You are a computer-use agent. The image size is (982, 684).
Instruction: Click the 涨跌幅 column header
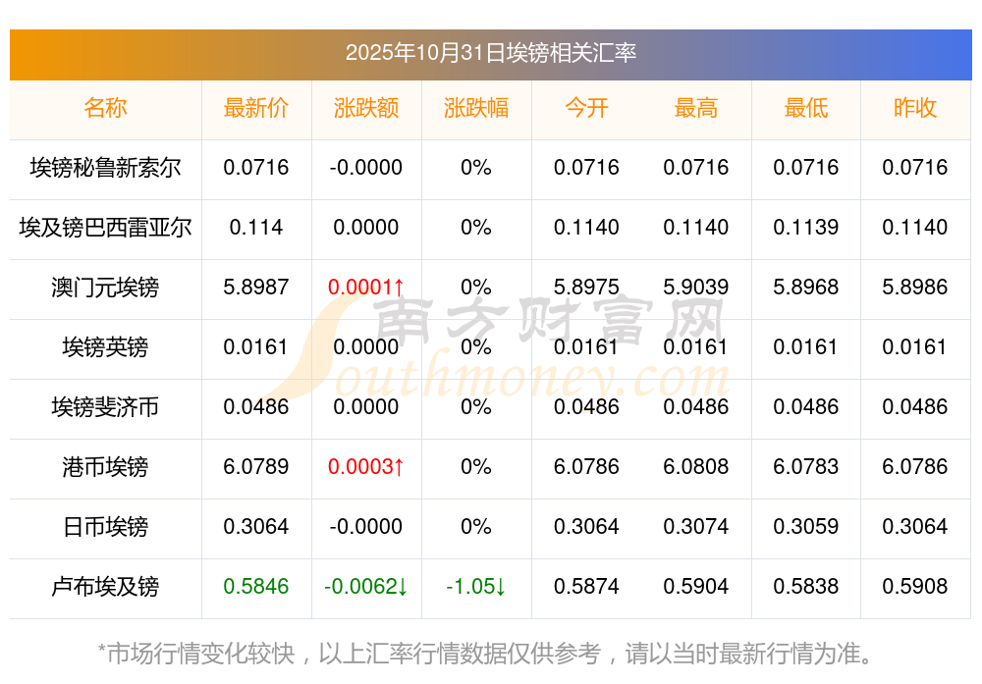[x=476, y=108]
